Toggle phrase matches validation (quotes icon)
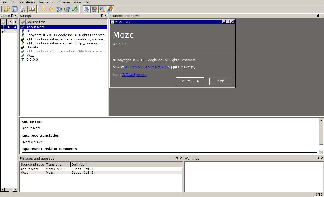 click(102, 9)
